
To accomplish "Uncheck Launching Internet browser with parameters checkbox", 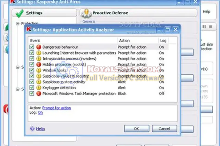I will [32, 53].
